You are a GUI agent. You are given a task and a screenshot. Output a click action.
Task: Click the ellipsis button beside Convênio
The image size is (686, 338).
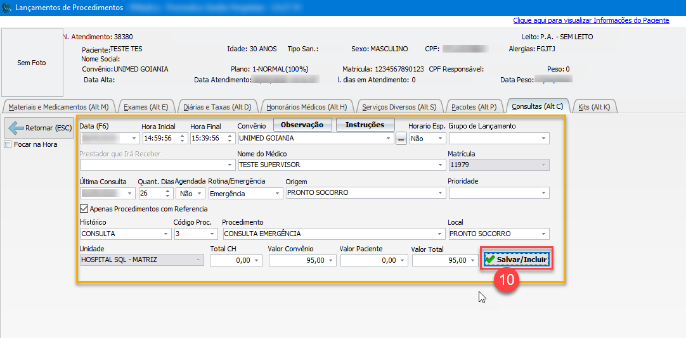401,139
